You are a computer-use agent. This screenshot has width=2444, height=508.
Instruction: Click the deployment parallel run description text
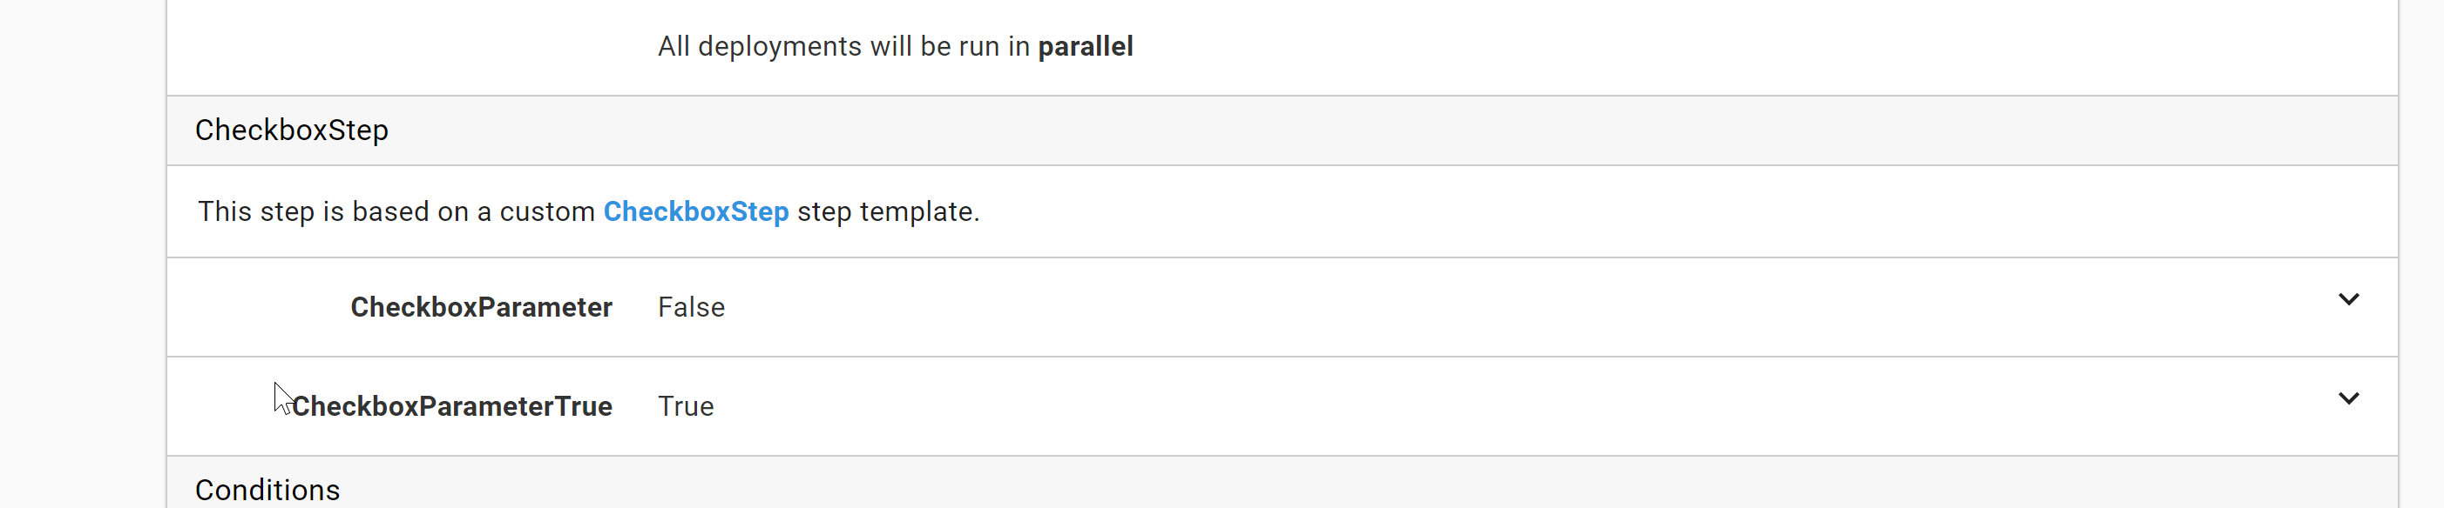(x=896, y=45)
